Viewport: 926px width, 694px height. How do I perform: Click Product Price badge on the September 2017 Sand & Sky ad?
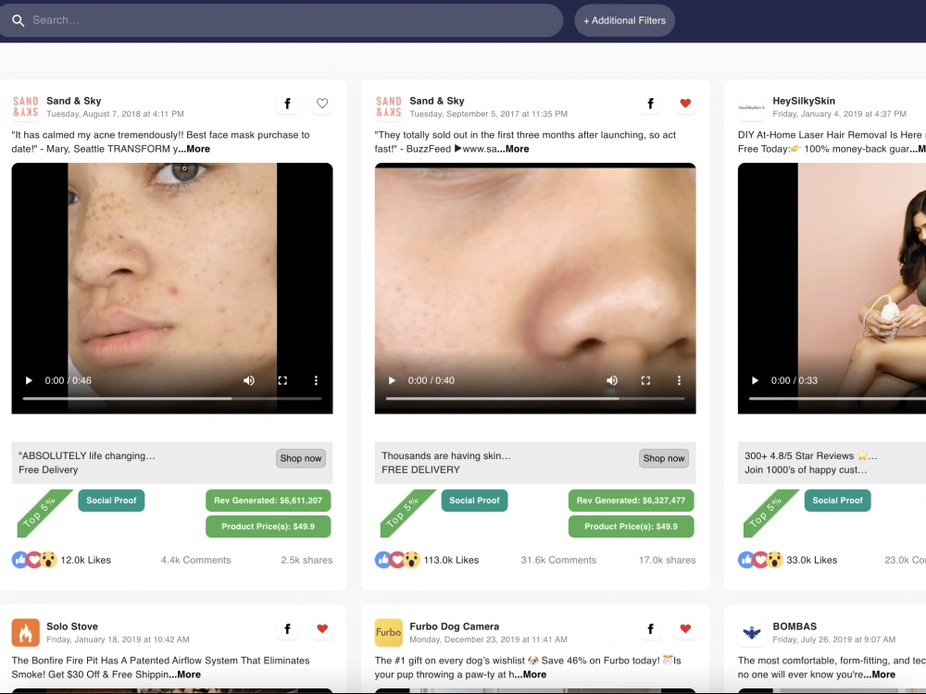pos(632,527)
